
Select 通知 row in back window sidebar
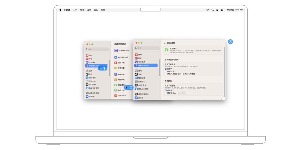click(96, 55)
